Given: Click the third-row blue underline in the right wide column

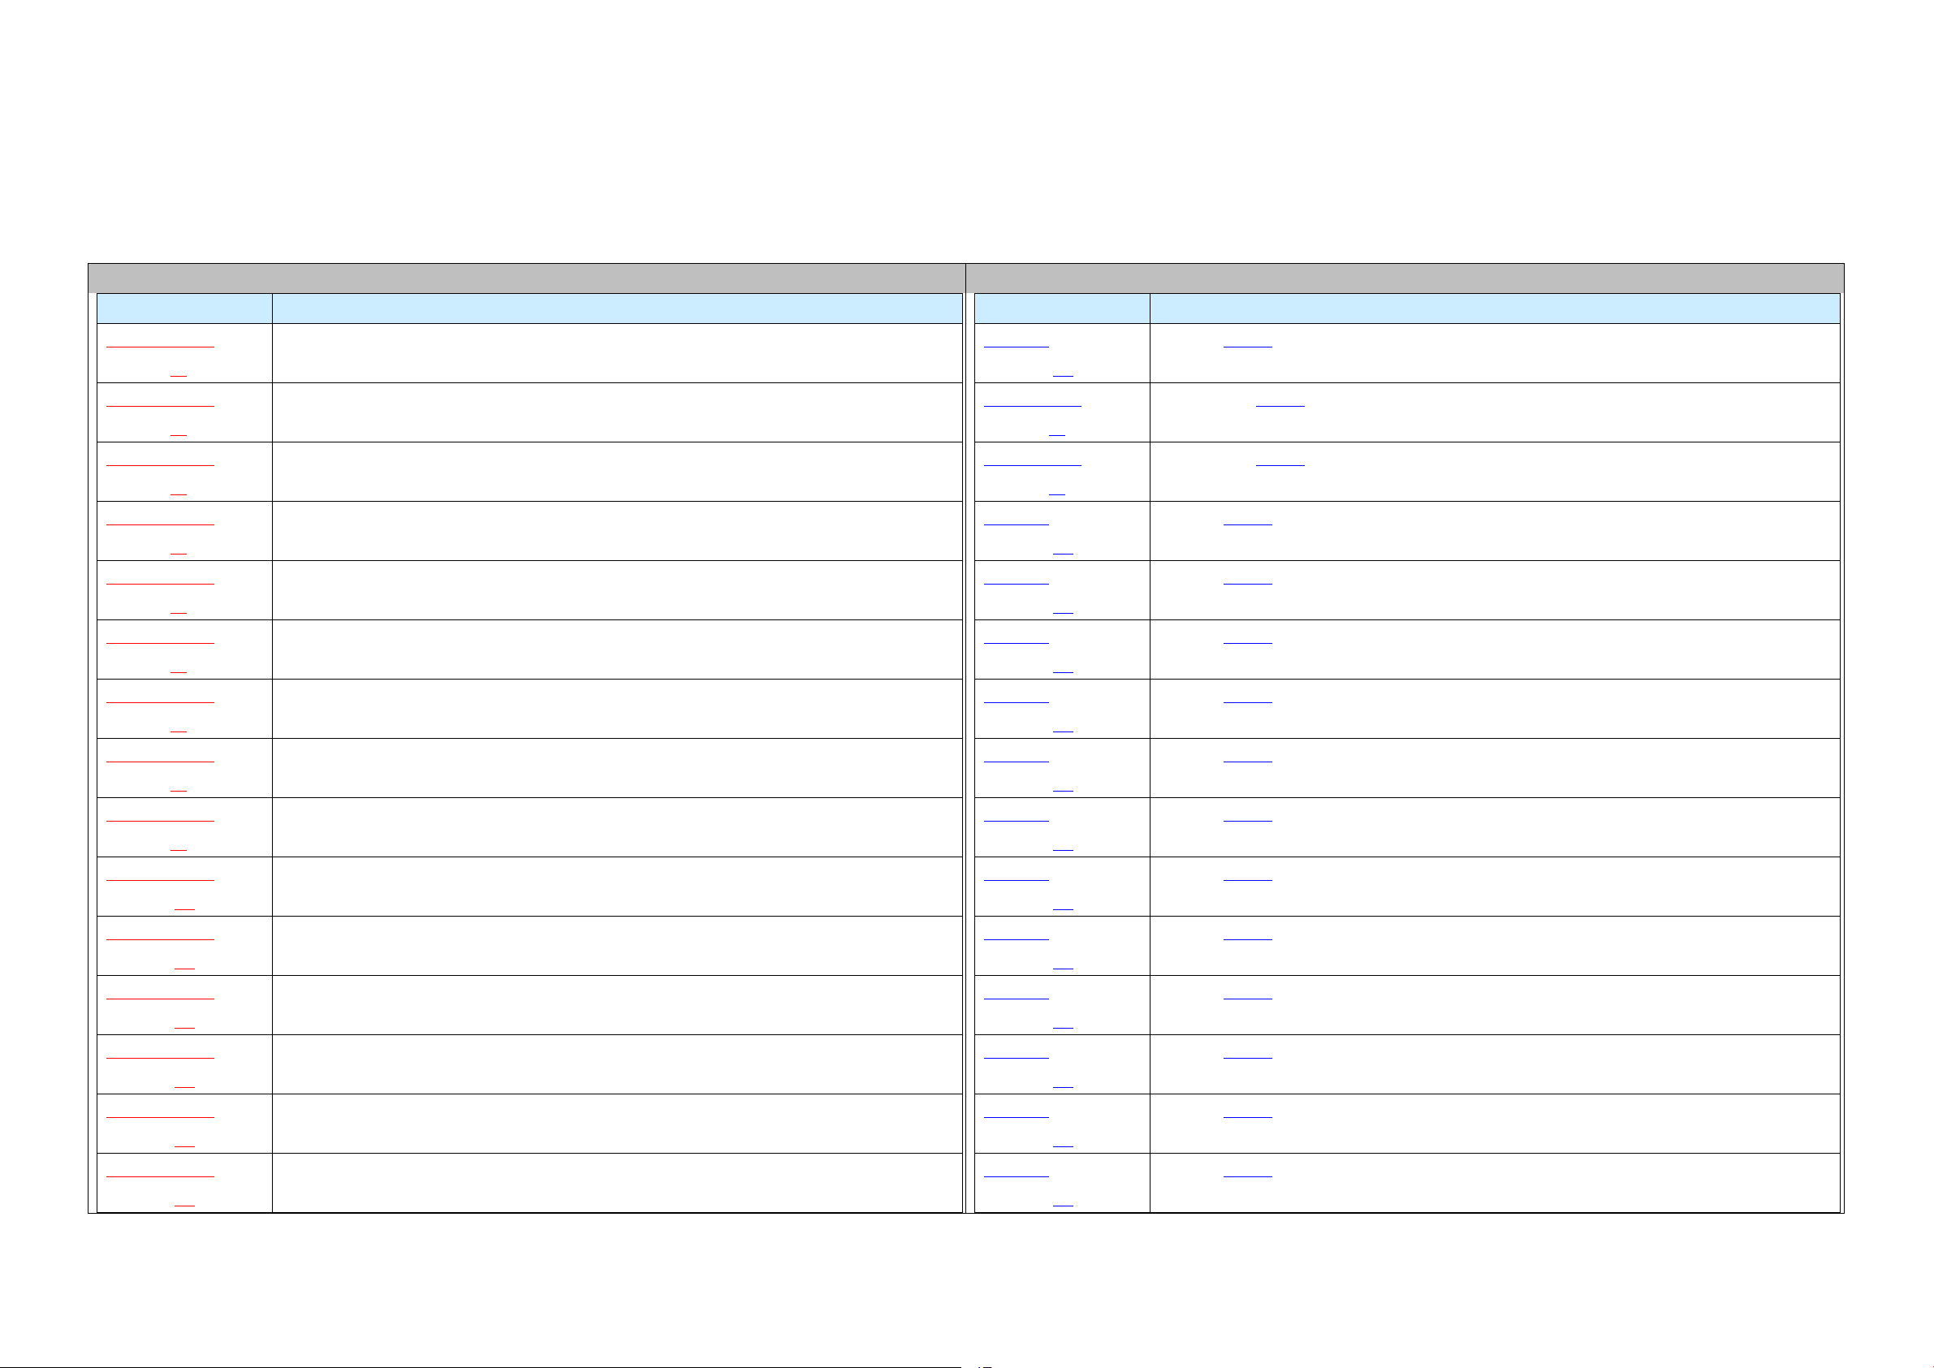Looking at the screenshot, I should tap(1280, 465).
